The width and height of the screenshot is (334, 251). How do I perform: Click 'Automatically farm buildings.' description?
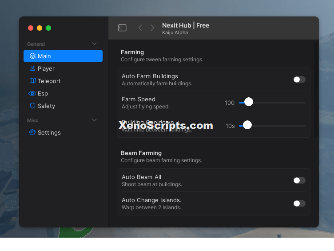pyautogui.click(x=157, y=84)
